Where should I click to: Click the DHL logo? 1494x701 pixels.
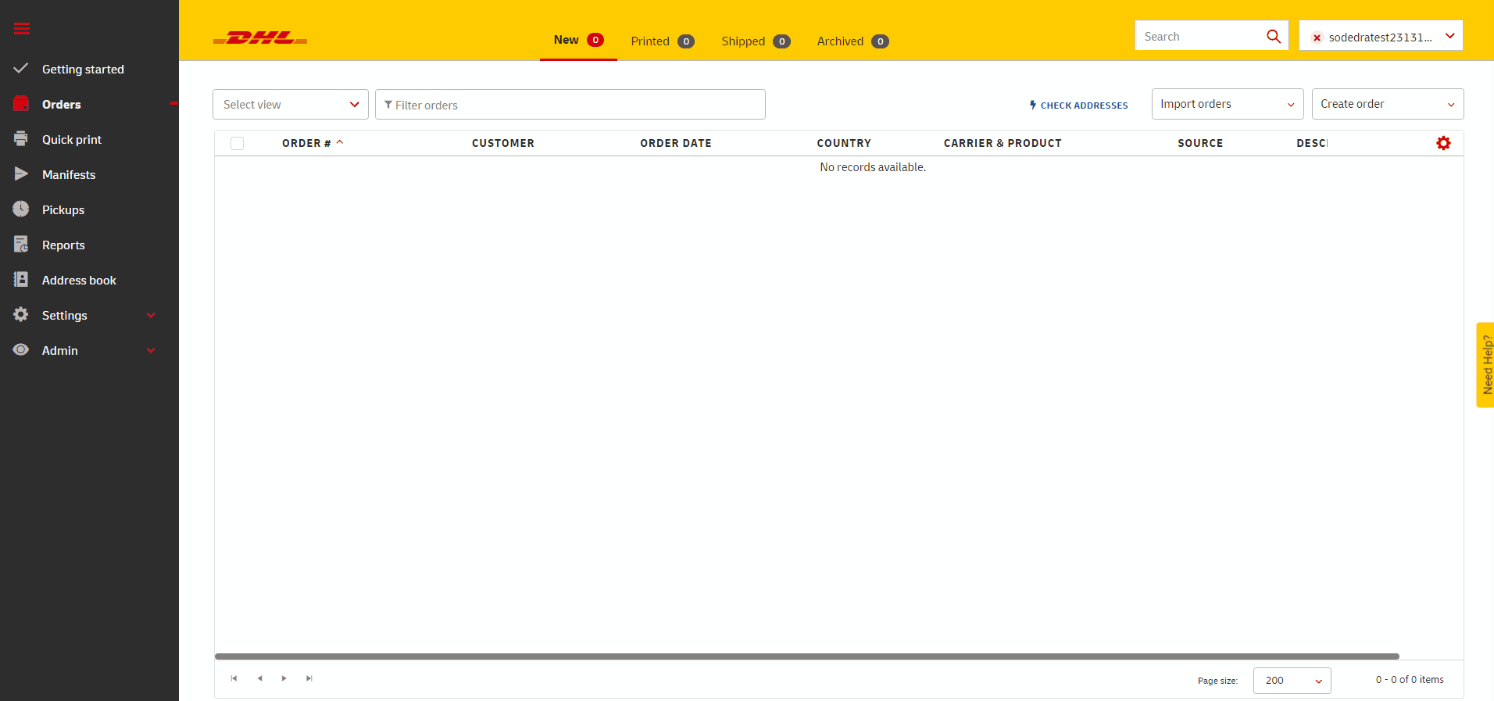pyautogui.click(x=260, y=38)
